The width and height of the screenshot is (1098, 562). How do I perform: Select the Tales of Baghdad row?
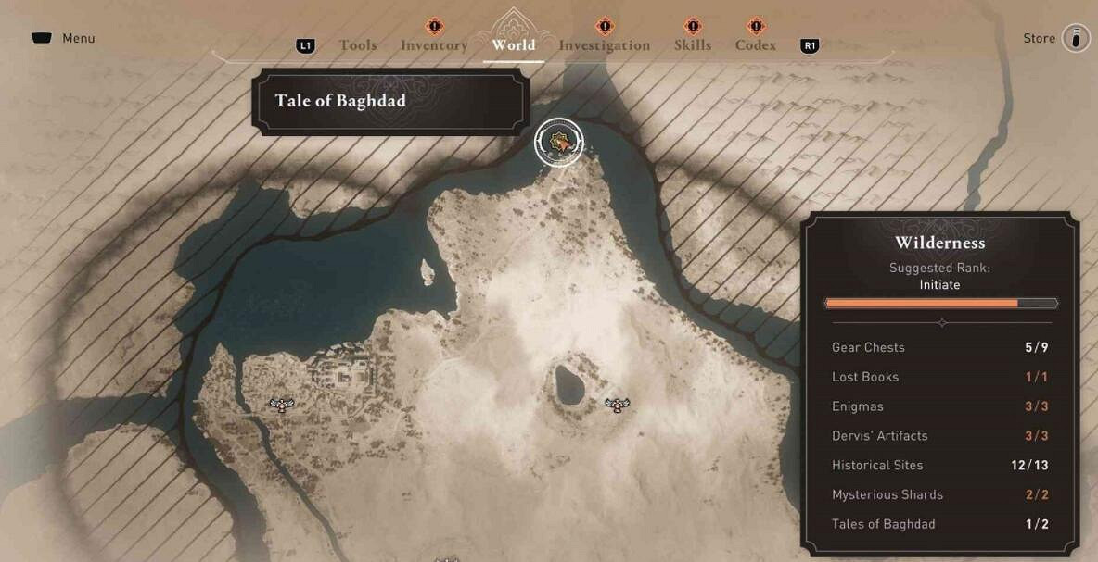(939, 523)
